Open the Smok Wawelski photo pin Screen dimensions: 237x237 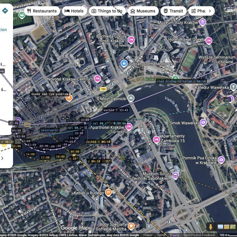203,122
